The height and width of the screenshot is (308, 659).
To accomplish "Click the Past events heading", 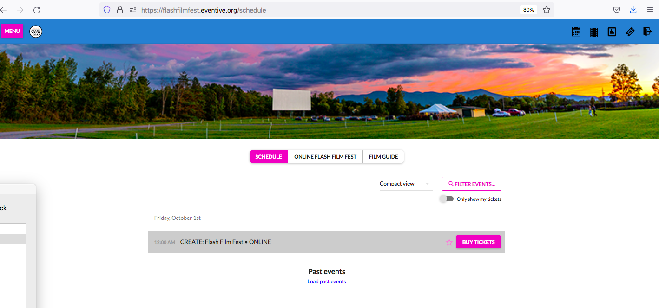I will click(327, 272).
